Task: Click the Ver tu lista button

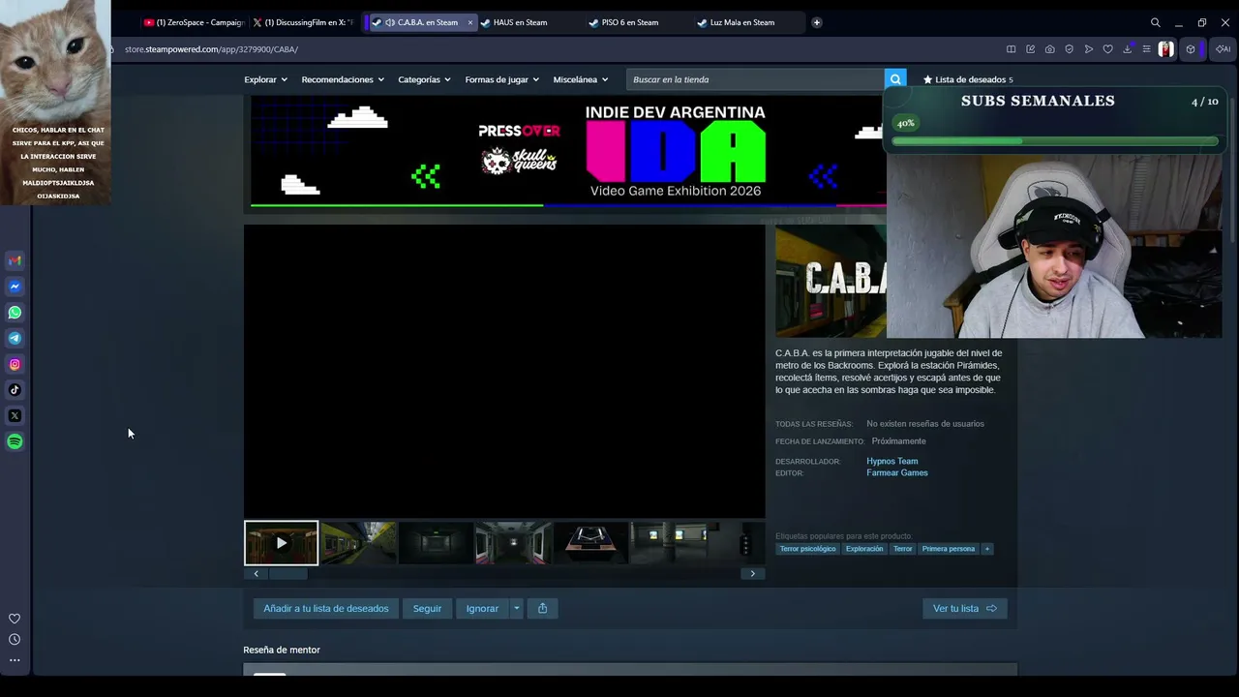Action: [x=965, y=608]
